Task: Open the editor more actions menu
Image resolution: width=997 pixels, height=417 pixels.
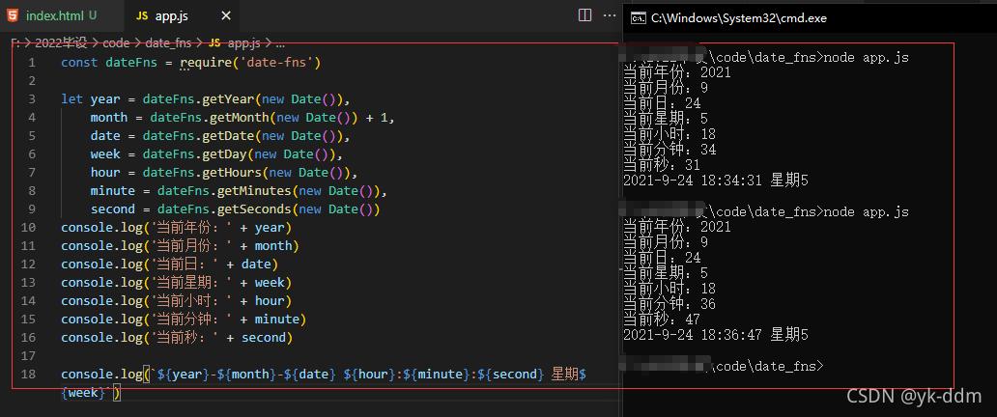Action: coord(610,15)
